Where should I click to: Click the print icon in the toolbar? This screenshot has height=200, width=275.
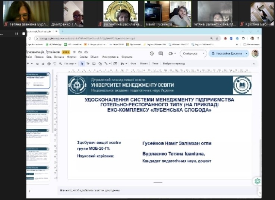coord(48,64)
